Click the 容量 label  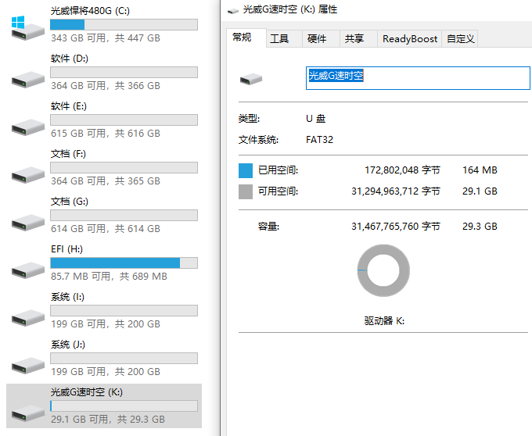[x=268, y=227]
